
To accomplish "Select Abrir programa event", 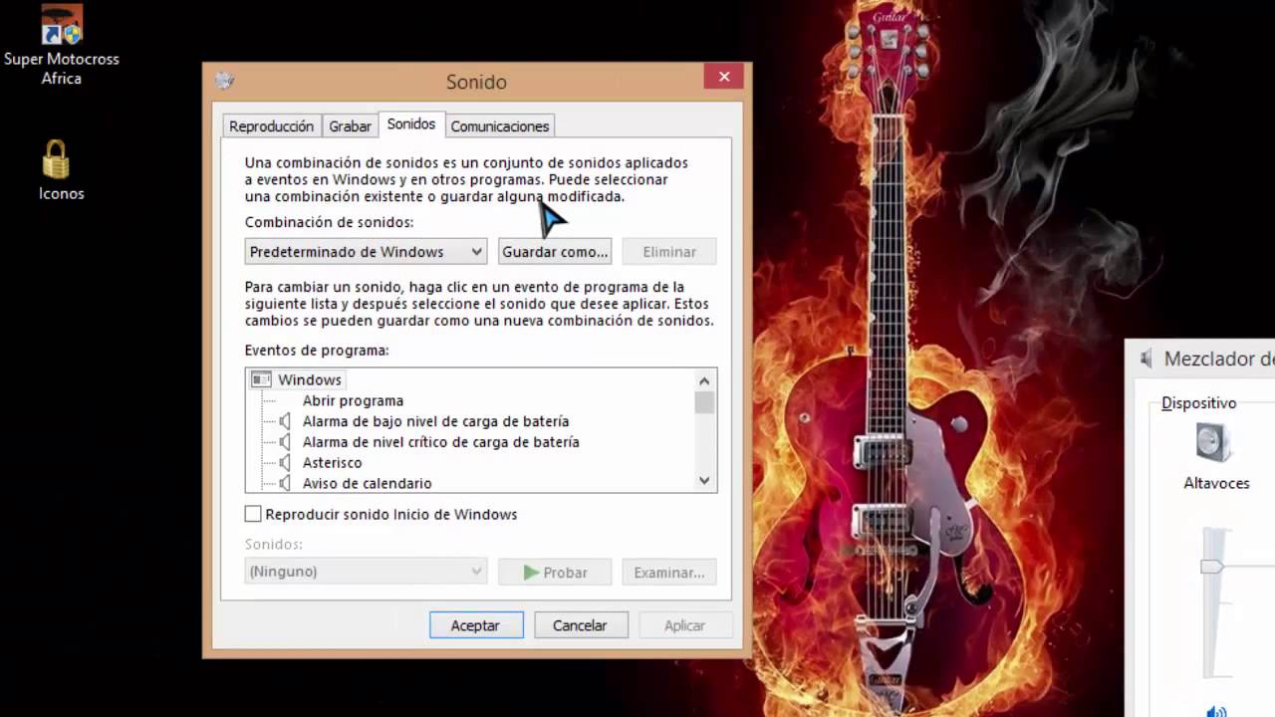I will pos(353,400).
